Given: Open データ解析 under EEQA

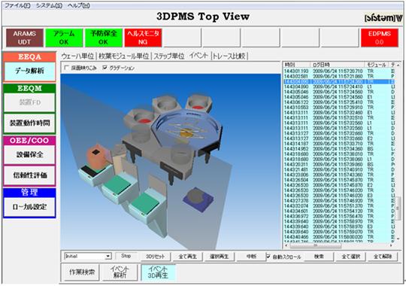Looking at the screenshot, I should [29, 71].
